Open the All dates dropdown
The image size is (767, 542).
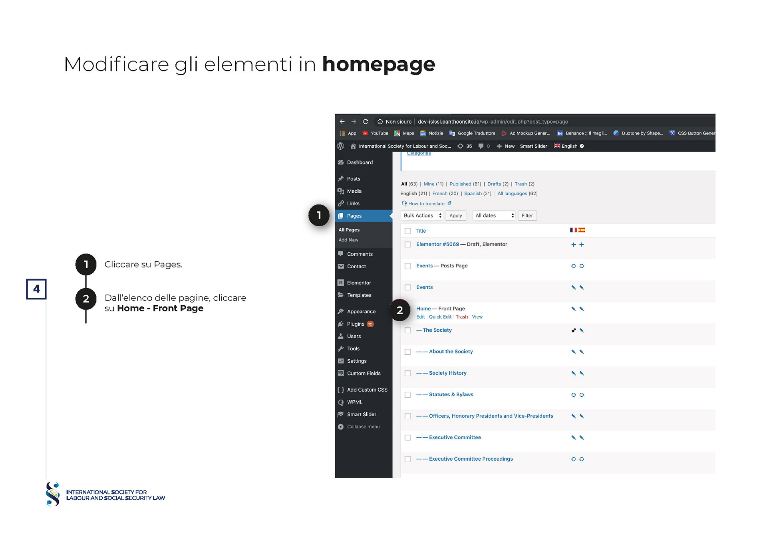click(494, 216)
